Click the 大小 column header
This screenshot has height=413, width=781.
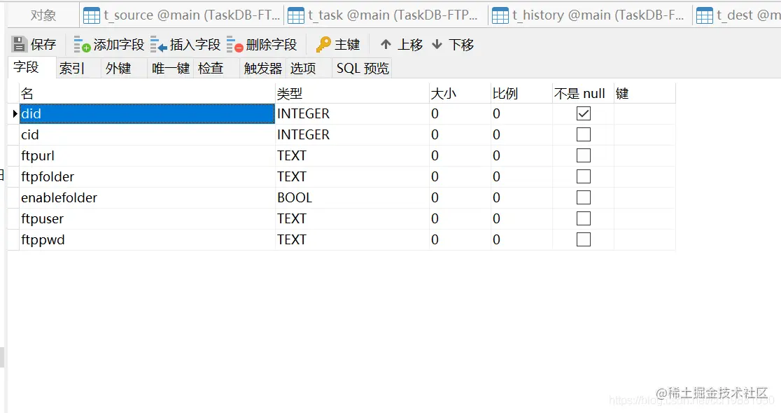[x=460, y=93]
